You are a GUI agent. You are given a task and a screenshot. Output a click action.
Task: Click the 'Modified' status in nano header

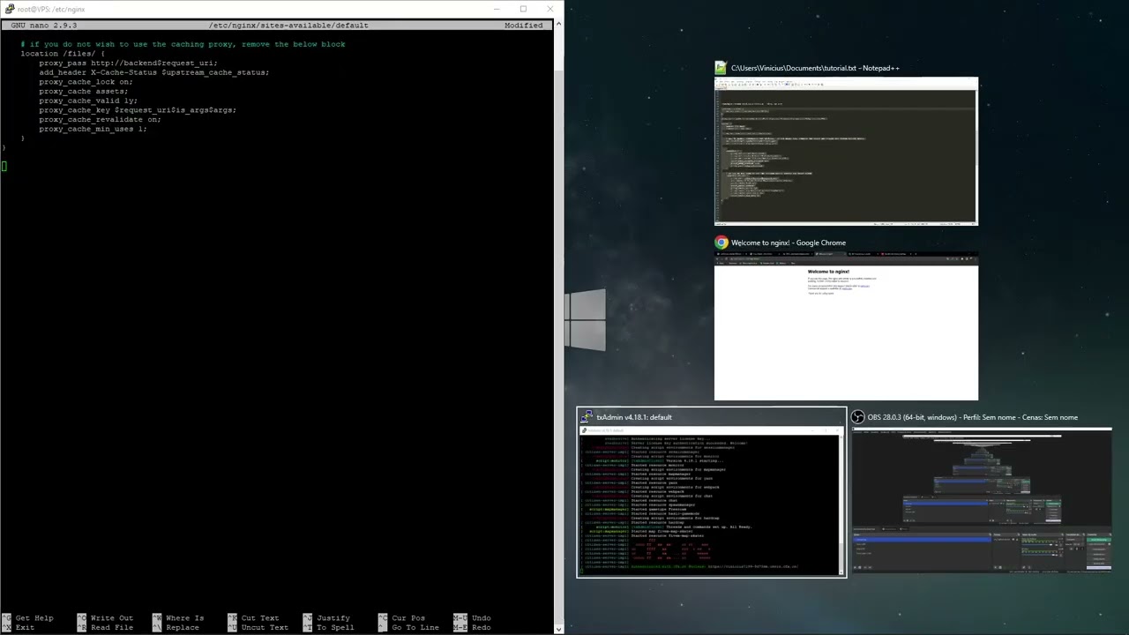524,26
